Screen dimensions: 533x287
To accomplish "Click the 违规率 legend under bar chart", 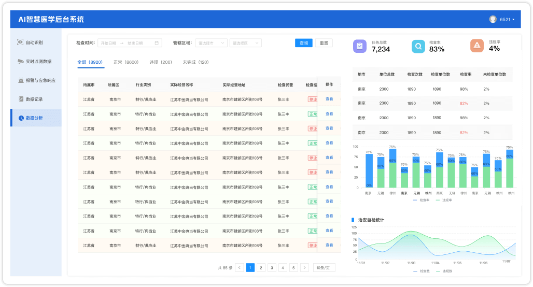I will [x=444, y=200].
